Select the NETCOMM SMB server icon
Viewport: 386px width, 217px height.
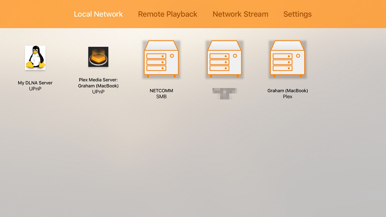click(x=161, y=59)
